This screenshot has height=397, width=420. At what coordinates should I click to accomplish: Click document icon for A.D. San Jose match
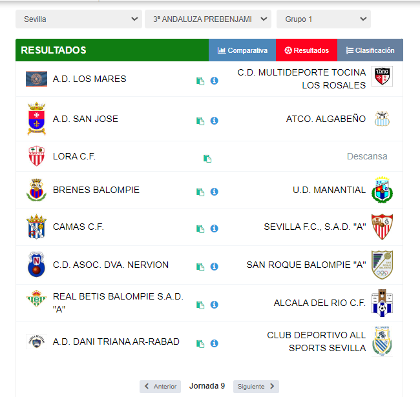click(x=200, y=121)
